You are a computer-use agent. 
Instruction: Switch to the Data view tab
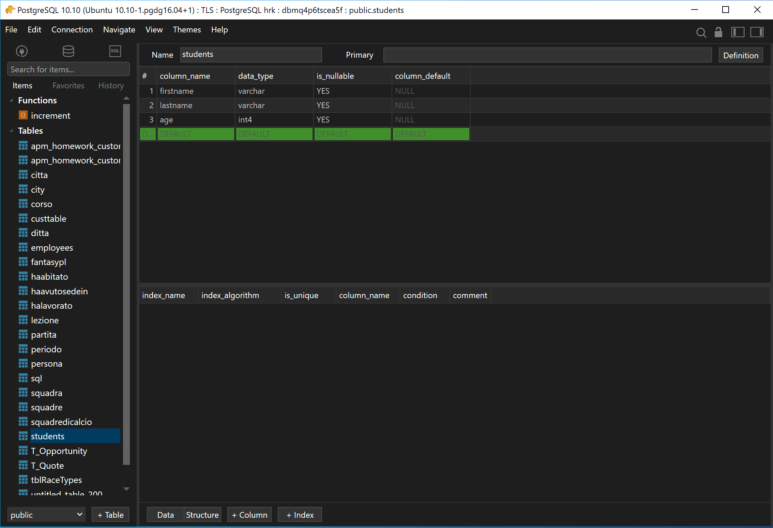[x=165, y=515]
